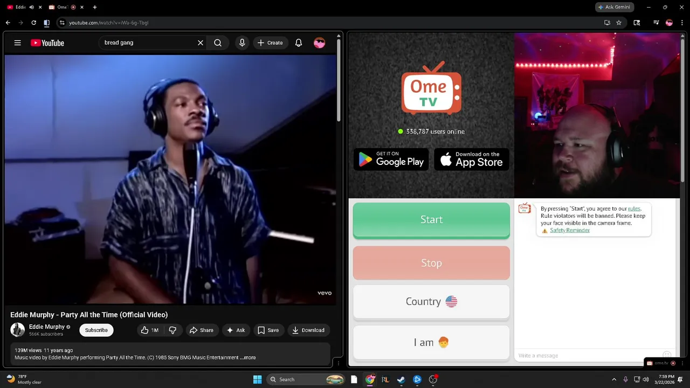Click the Eddie Murphy music video player
690x388 pixels.
(x=170, y=179)
